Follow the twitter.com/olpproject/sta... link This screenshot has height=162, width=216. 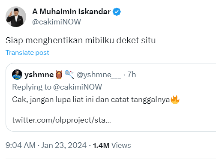coord(62,120)
